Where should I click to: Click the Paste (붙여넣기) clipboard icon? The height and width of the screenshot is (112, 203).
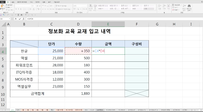click(2, 6)
